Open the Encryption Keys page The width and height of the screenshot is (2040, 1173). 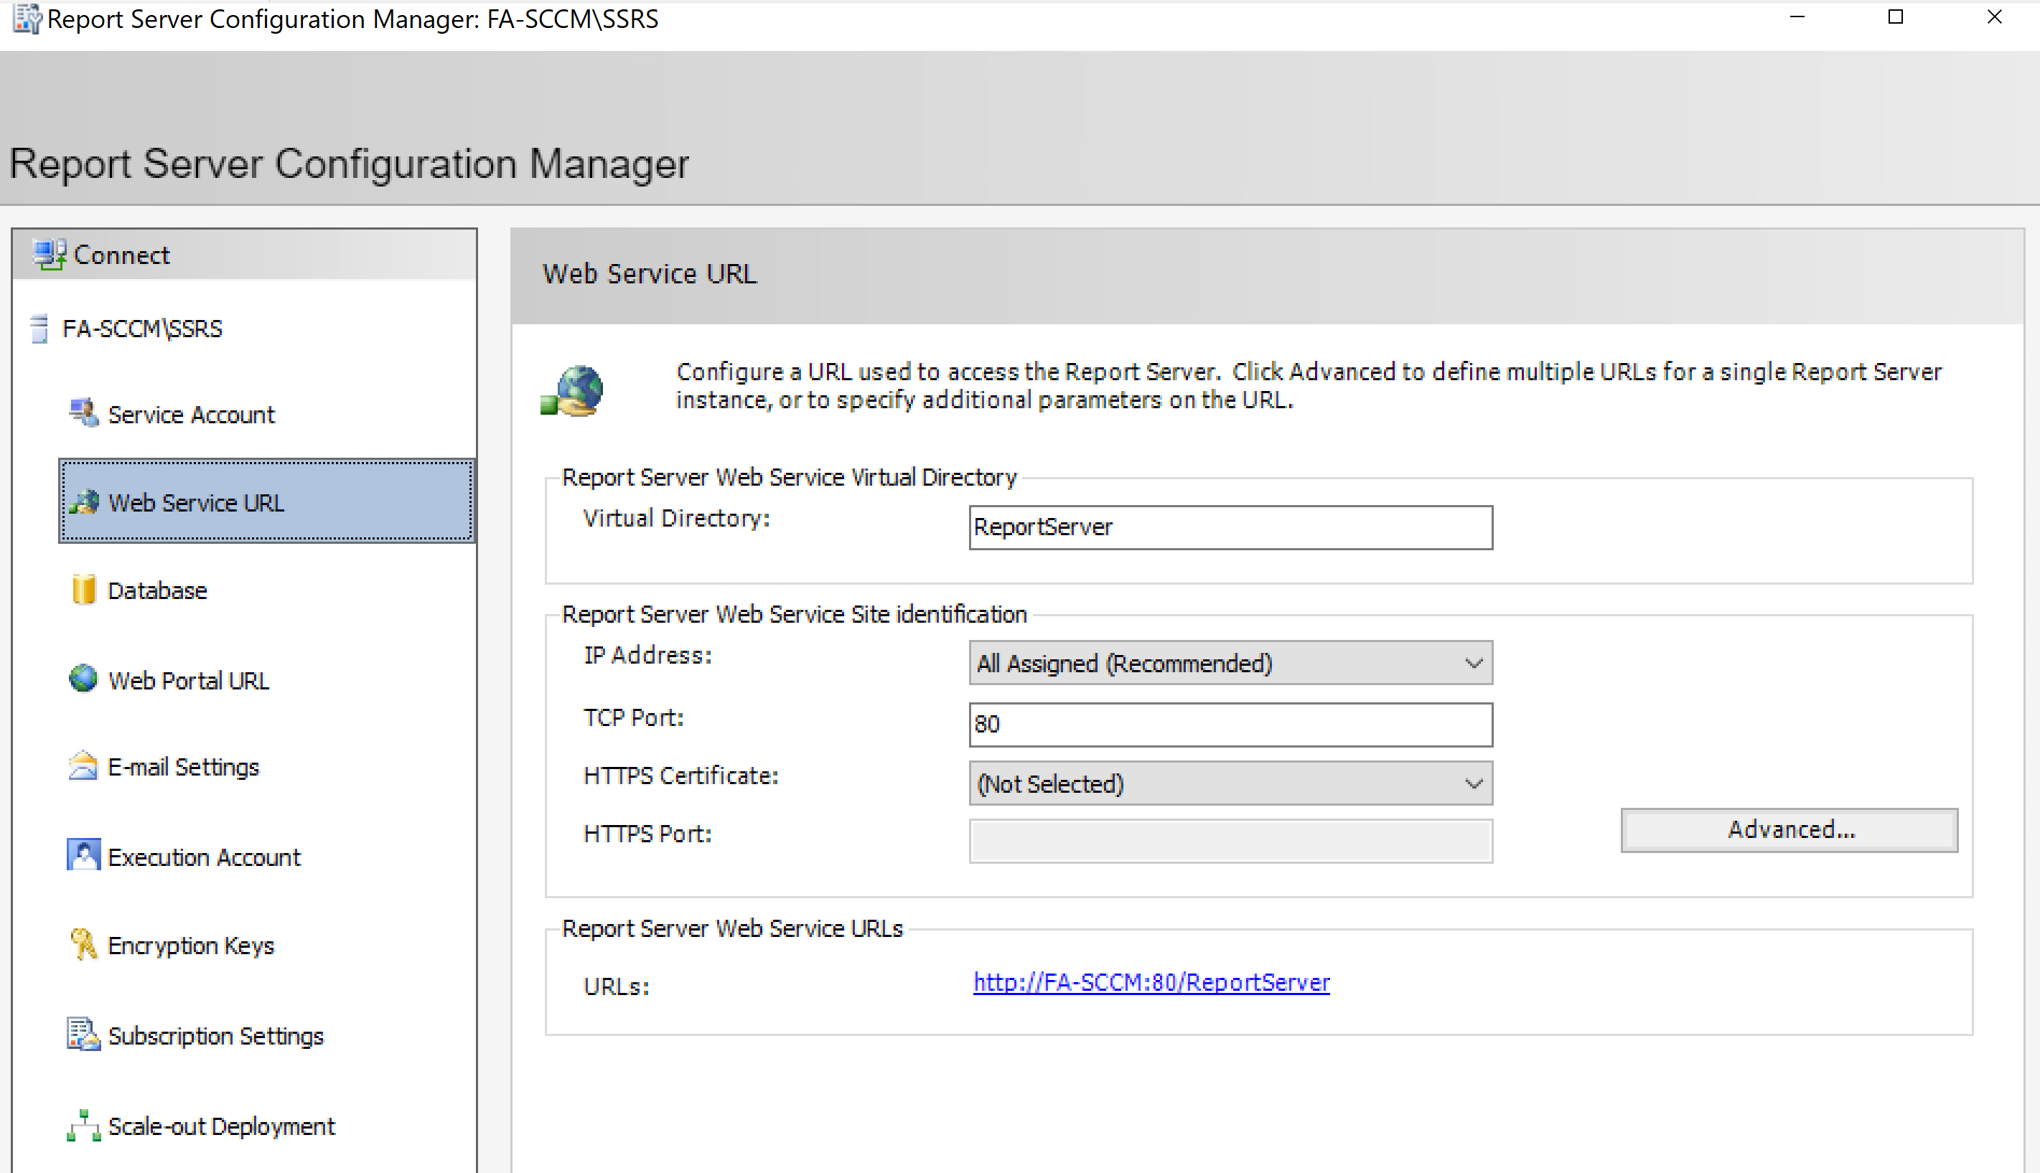point(191,946)
